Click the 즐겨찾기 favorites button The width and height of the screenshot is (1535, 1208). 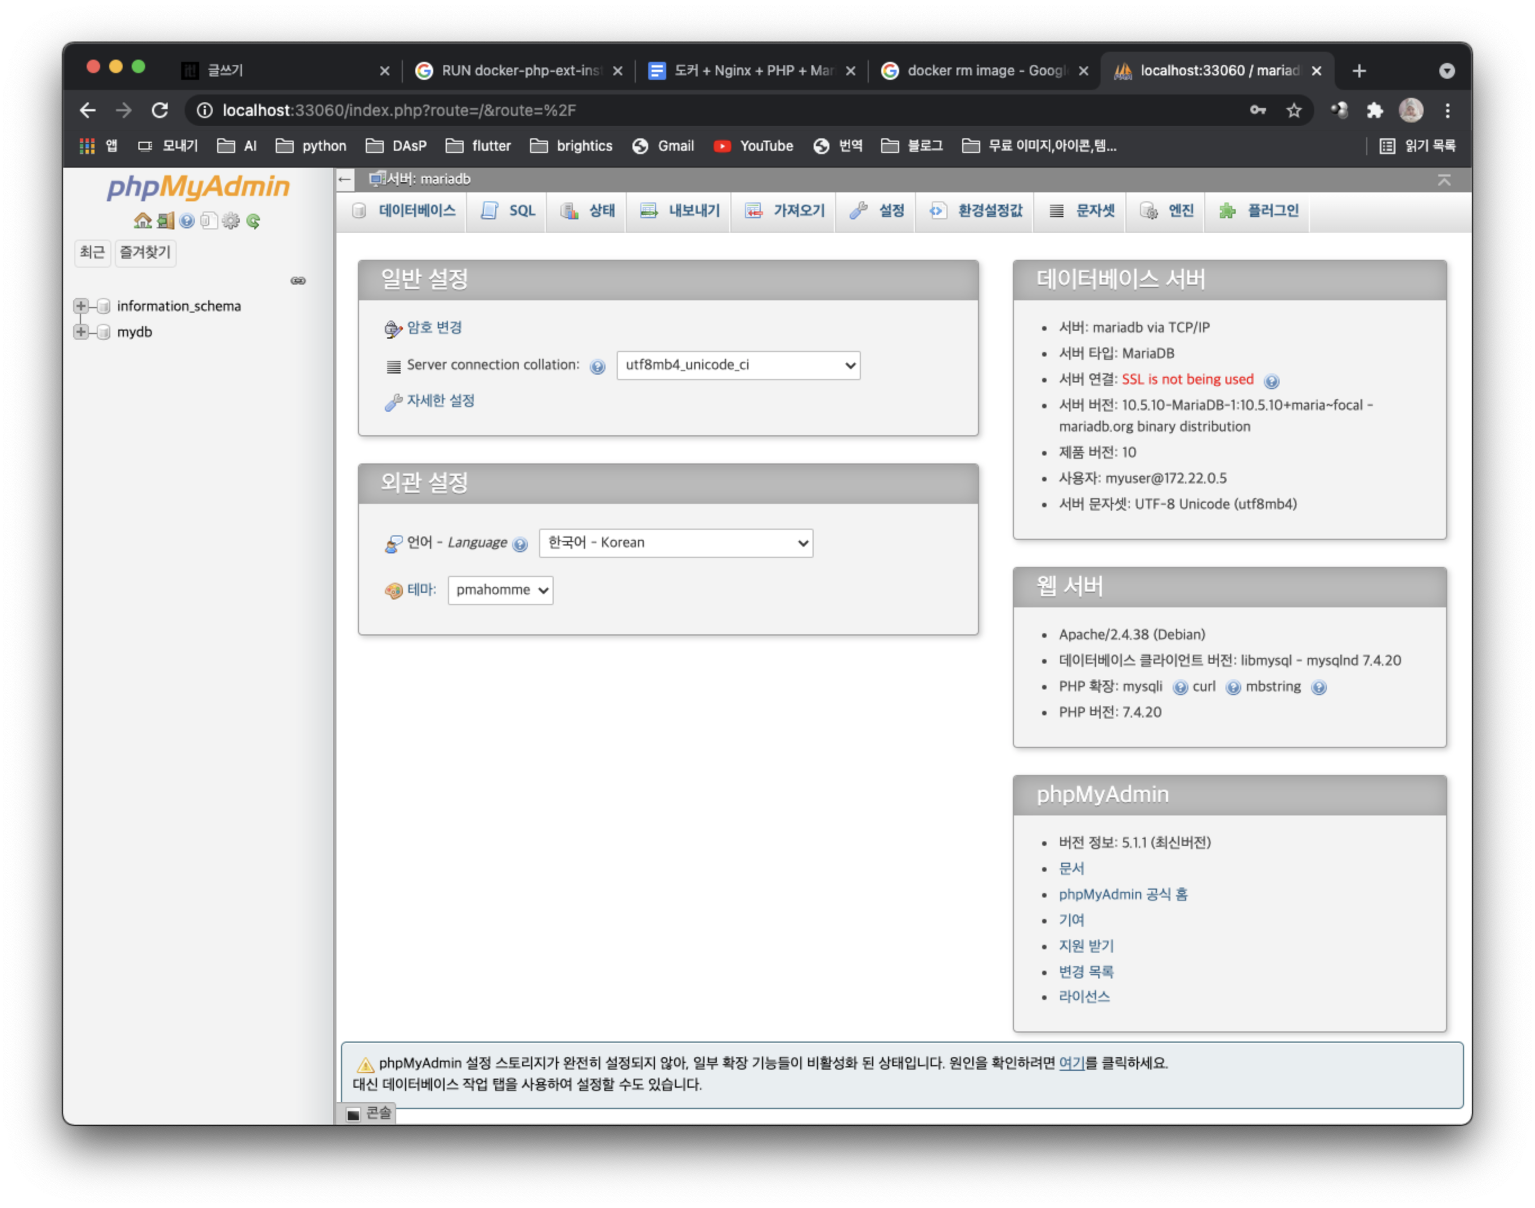(x=145, y=253)
